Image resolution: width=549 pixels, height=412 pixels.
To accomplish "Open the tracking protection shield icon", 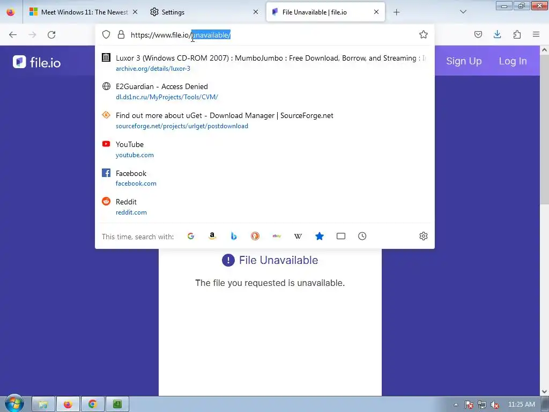I will coord(106,34).
